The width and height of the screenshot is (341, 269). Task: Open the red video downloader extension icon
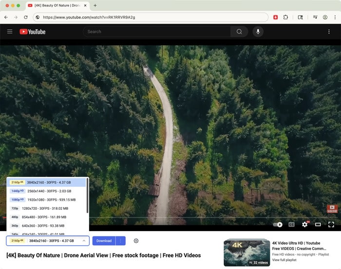276,18
